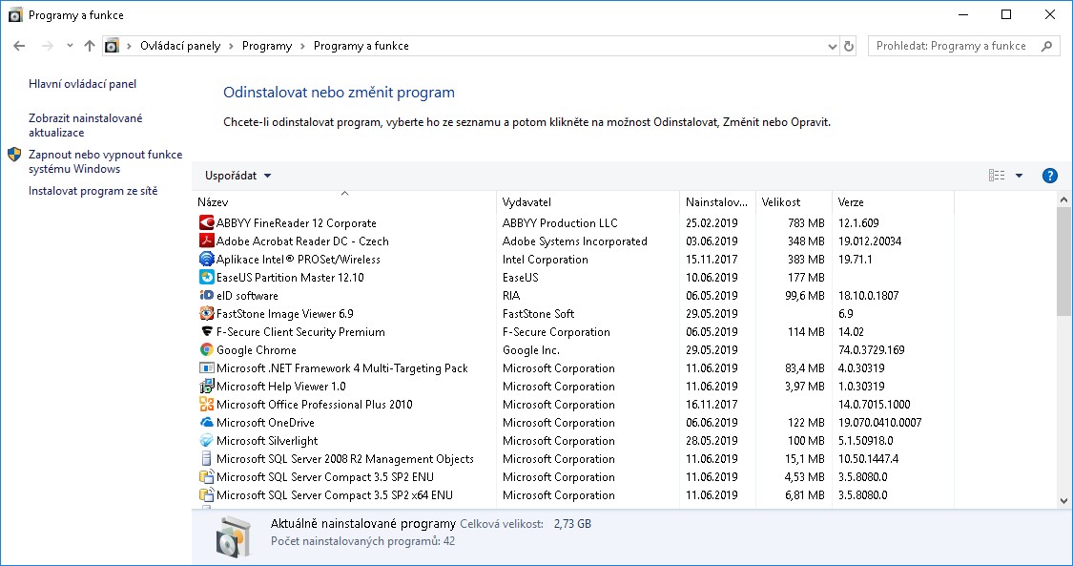Go up one level with up arrow

(90, 46)
